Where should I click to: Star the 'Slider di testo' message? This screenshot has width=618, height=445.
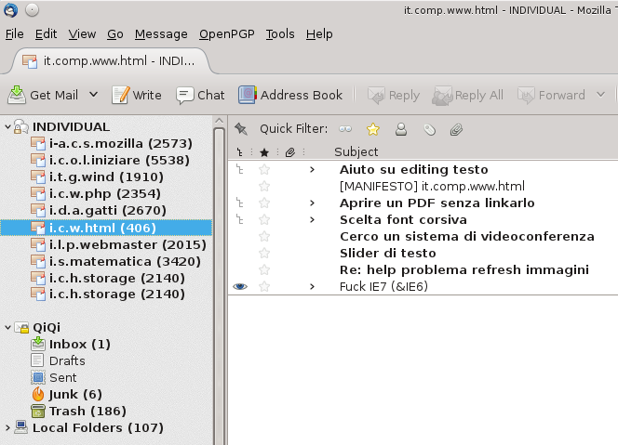pos(264,253)
